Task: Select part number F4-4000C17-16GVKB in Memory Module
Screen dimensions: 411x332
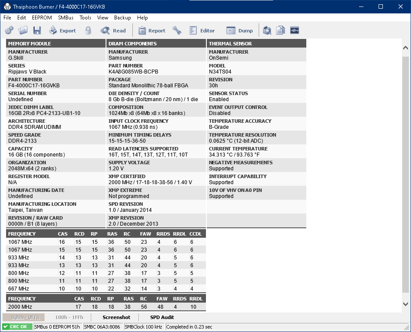Action: [x=34, y=86]
